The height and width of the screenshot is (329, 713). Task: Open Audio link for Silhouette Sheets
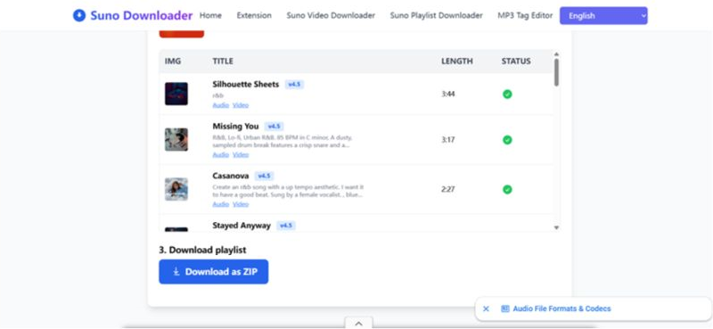click(x=220, y=105)
